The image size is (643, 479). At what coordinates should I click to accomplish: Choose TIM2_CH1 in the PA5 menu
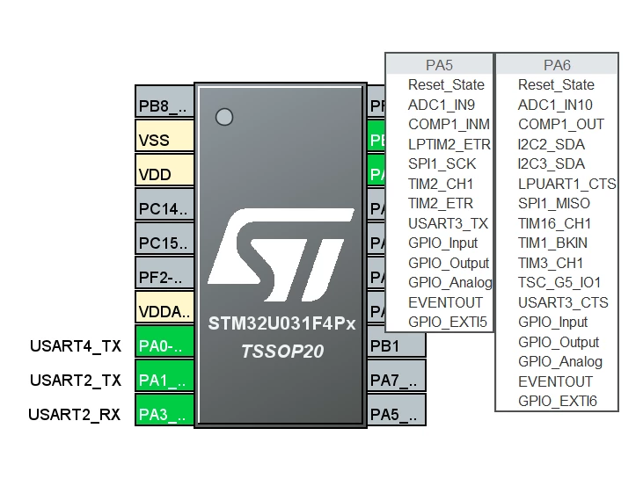[x=439, y=184]
